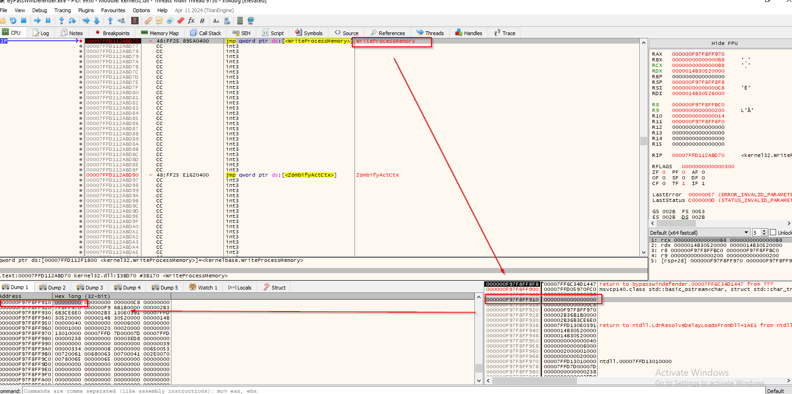Viewport: 792px width, 394px height.
Task: Click the Run to User Code icon
Action: (121, 21)
